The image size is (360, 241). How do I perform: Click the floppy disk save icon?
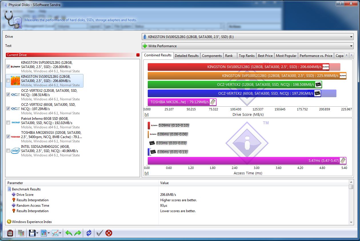(32, 233)
